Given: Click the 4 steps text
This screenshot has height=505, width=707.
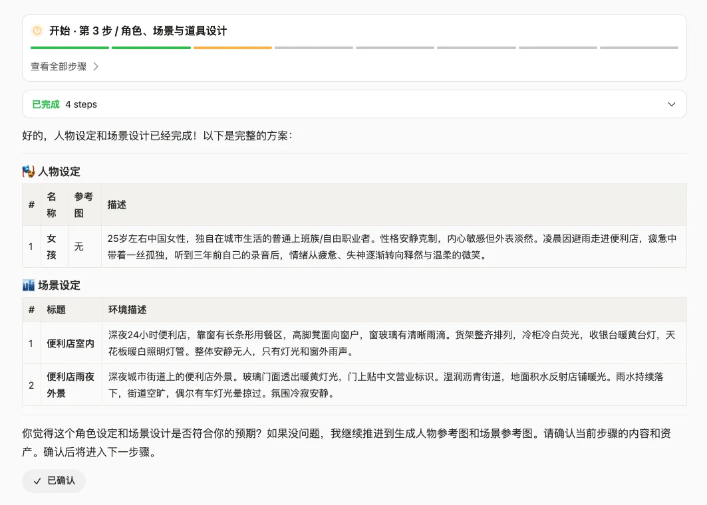Looking at the screenshot, I should pyautogui.click(x=81, y=104).
